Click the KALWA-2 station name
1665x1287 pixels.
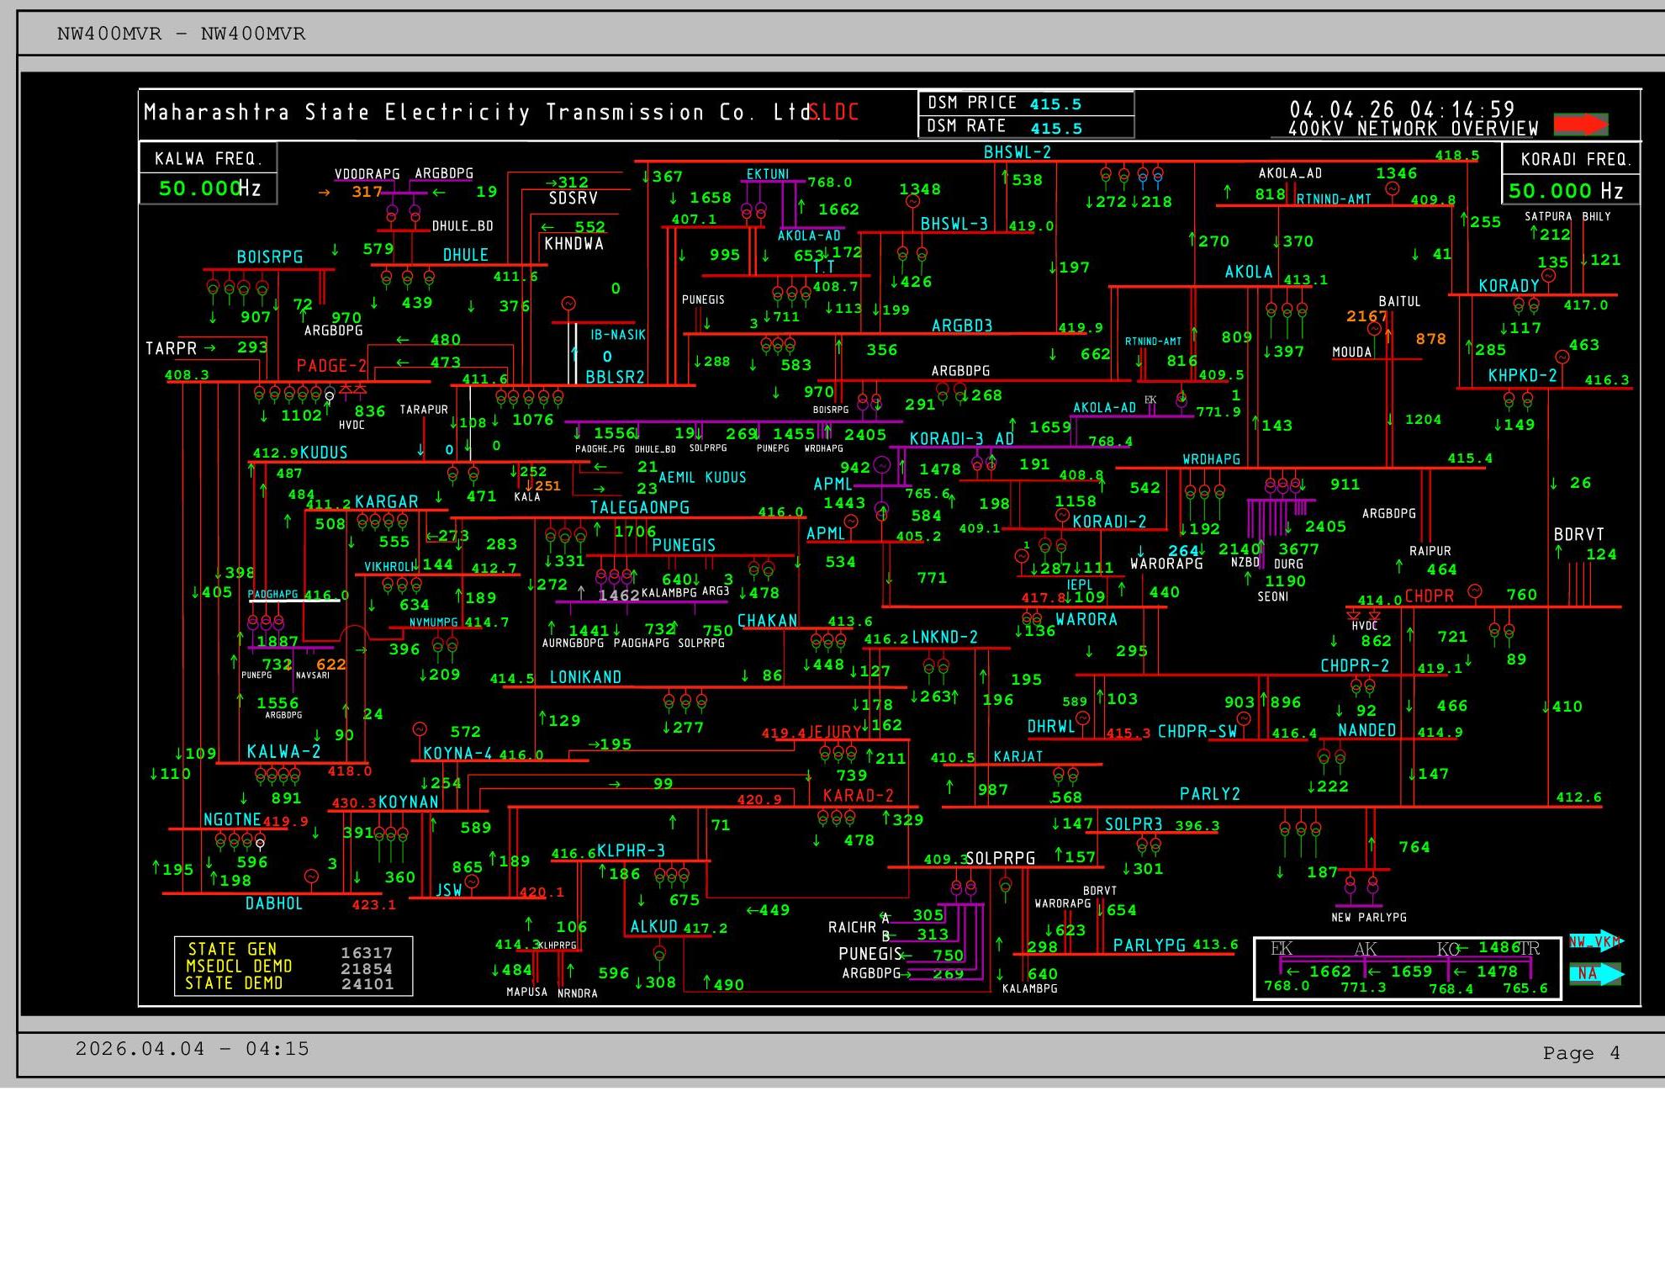283,751
